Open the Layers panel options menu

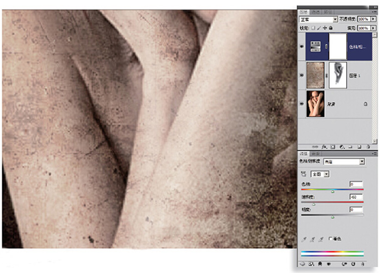374,12
